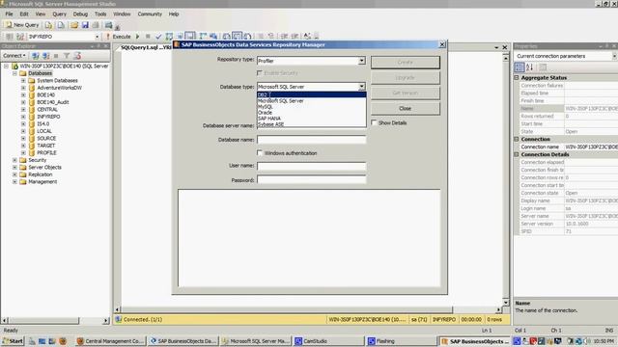Click the green Debug play arrow icon

pos(137,37)
